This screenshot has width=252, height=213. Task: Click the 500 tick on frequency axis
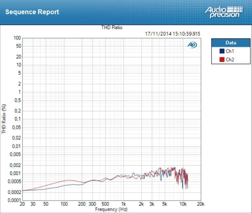[105, 204]
